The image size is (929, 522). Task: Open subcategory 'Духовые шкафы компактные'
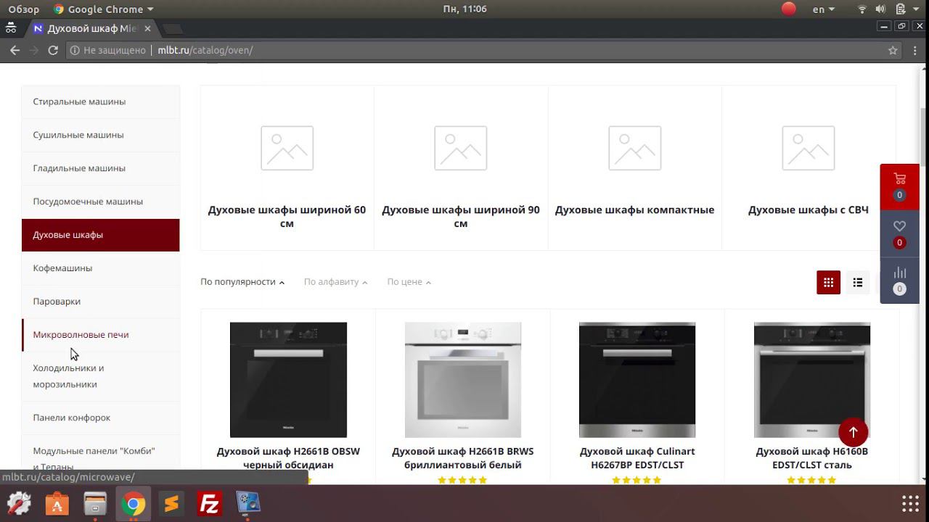click(x=635, y=210)
